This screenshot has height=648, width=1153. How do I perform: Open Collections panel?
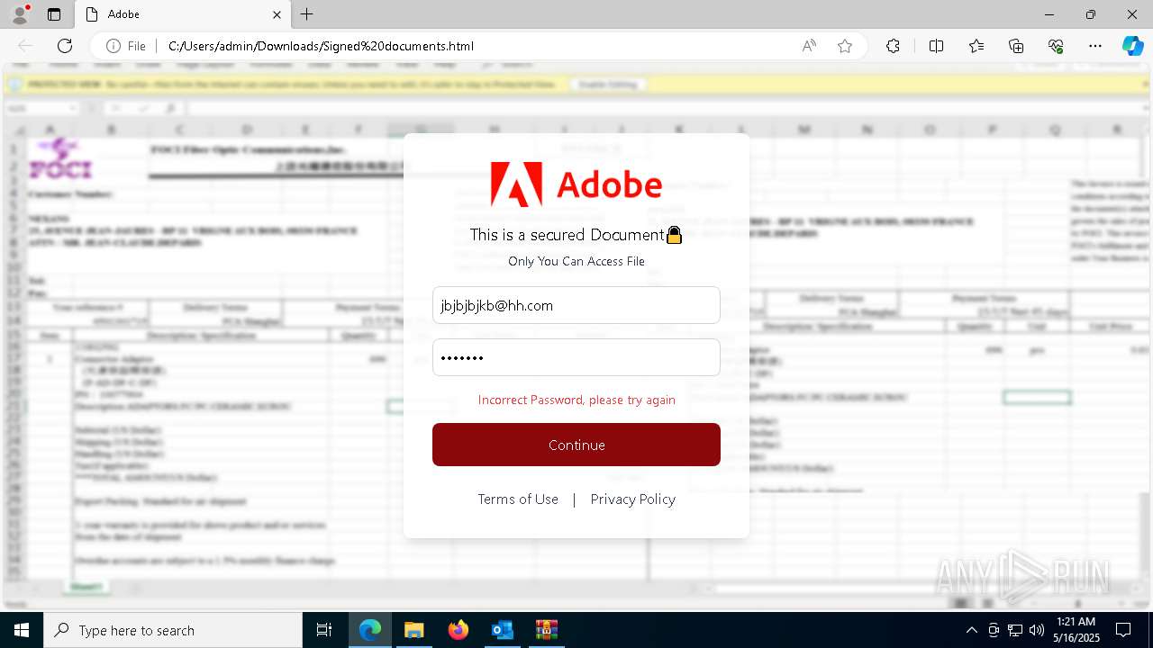click(x=1016, y=46)
